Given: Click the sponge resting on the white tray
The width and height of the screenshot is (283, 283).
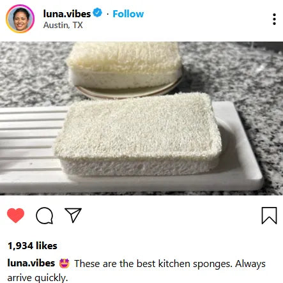Looking at the screenshot, I should click(138, 134).
